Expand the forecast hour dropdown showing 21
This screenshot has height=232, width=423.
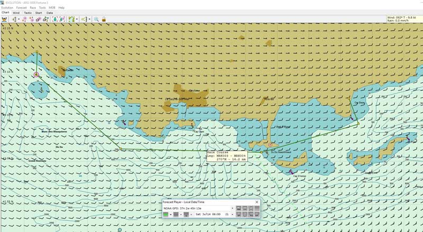pos(232,215)
